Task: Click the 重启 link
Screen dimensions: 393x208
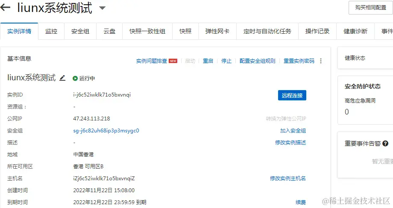Action: pos(208,61)
